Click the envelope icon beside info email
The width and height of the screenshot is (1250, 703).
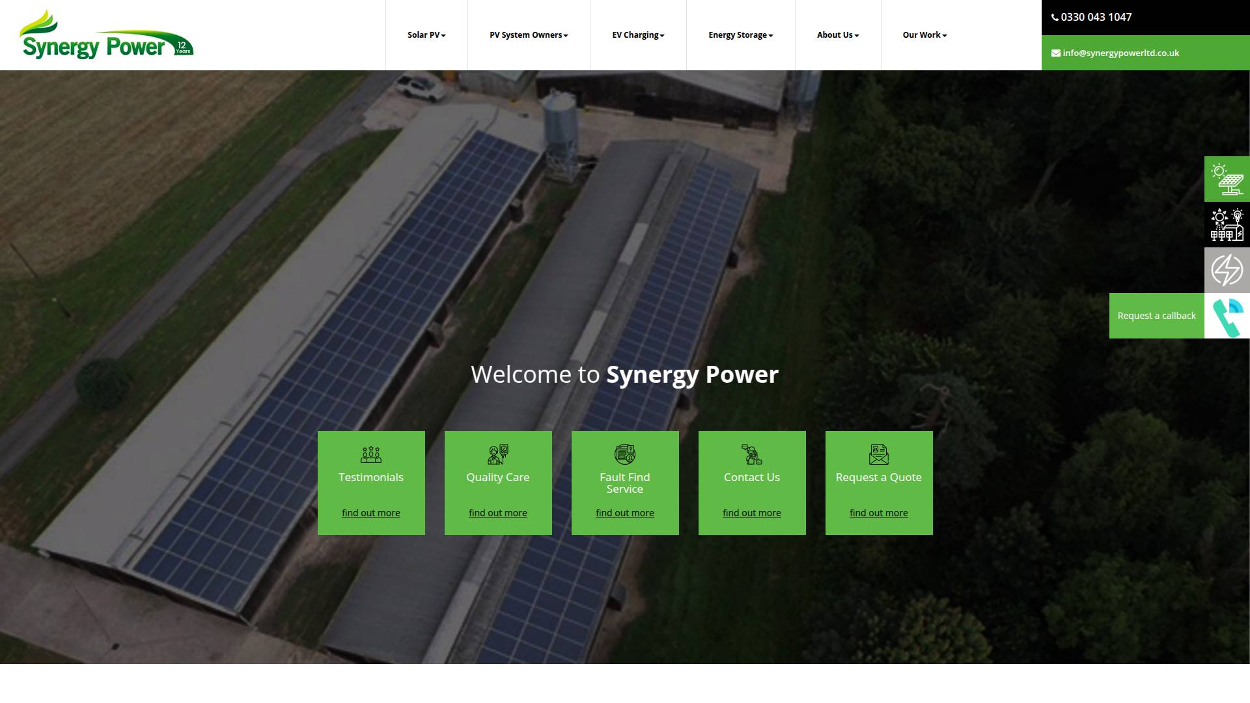pos(1055,53)
